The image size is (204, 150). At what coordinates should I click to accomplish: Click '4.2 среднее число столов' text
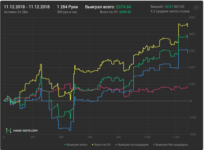(170, 11)
